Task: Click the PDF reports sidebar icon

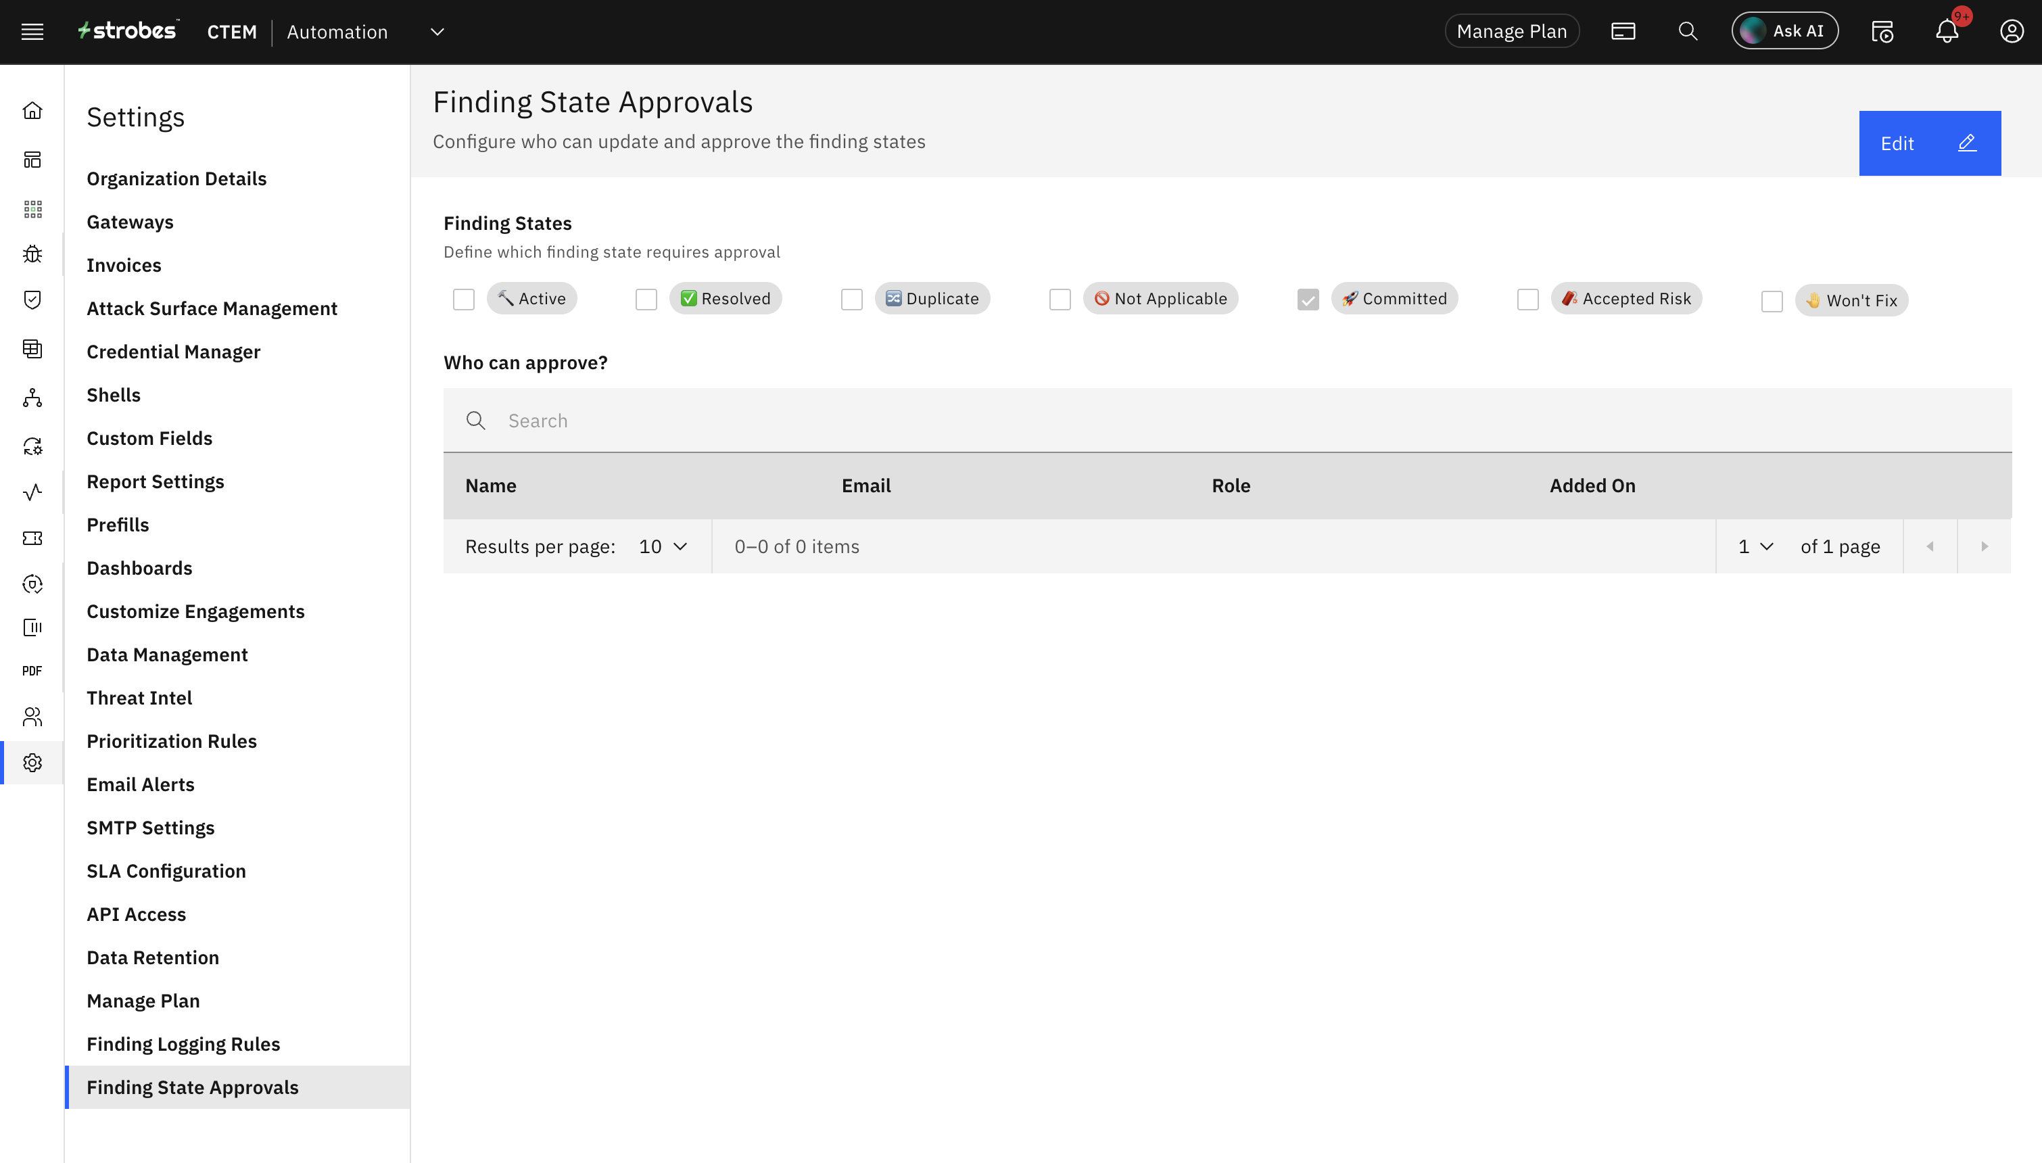Action: pos(32,671)
